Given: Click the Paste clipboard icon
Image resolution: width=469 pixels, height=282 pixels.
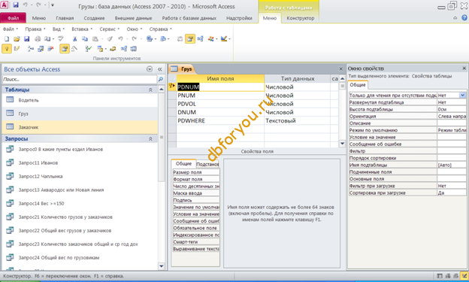Looking at the screenshot, I should 95,39.
